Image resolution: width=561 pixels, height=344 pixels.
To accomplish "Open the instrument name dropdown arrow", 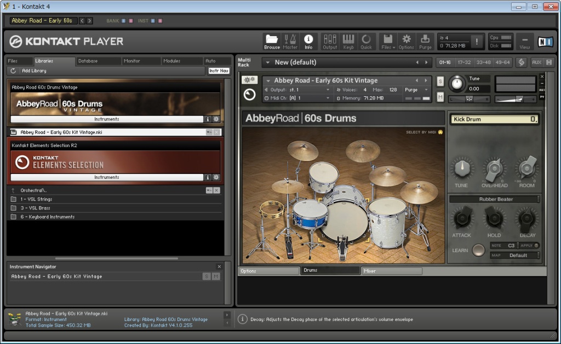I will (268, 81).
